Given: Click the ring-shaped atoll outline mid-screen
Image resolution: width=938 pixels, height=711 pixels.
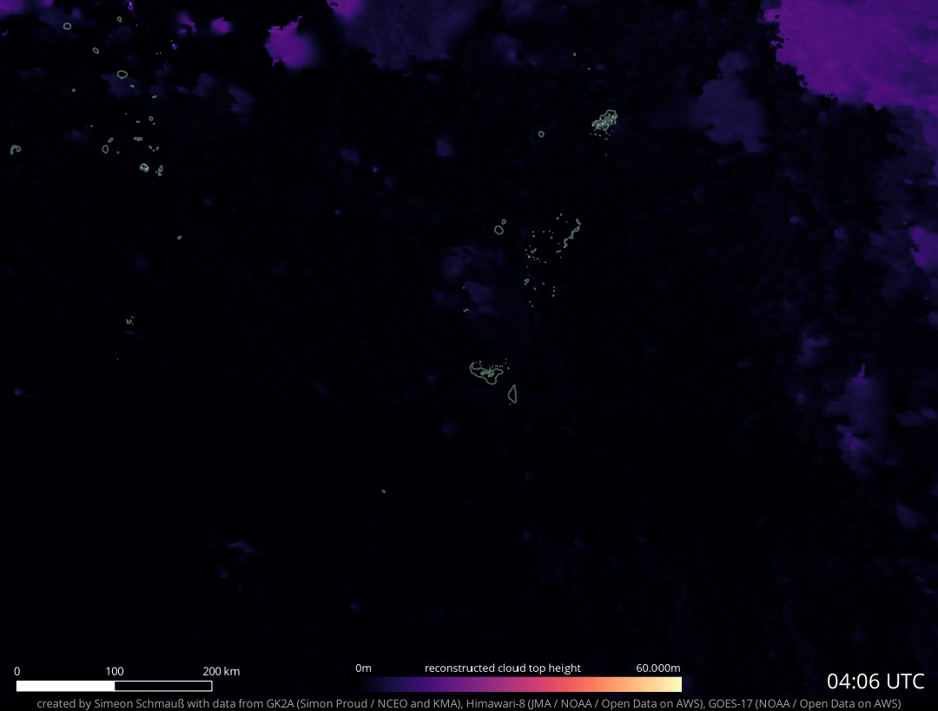Looking at the screenshot, I should [500, 229].
